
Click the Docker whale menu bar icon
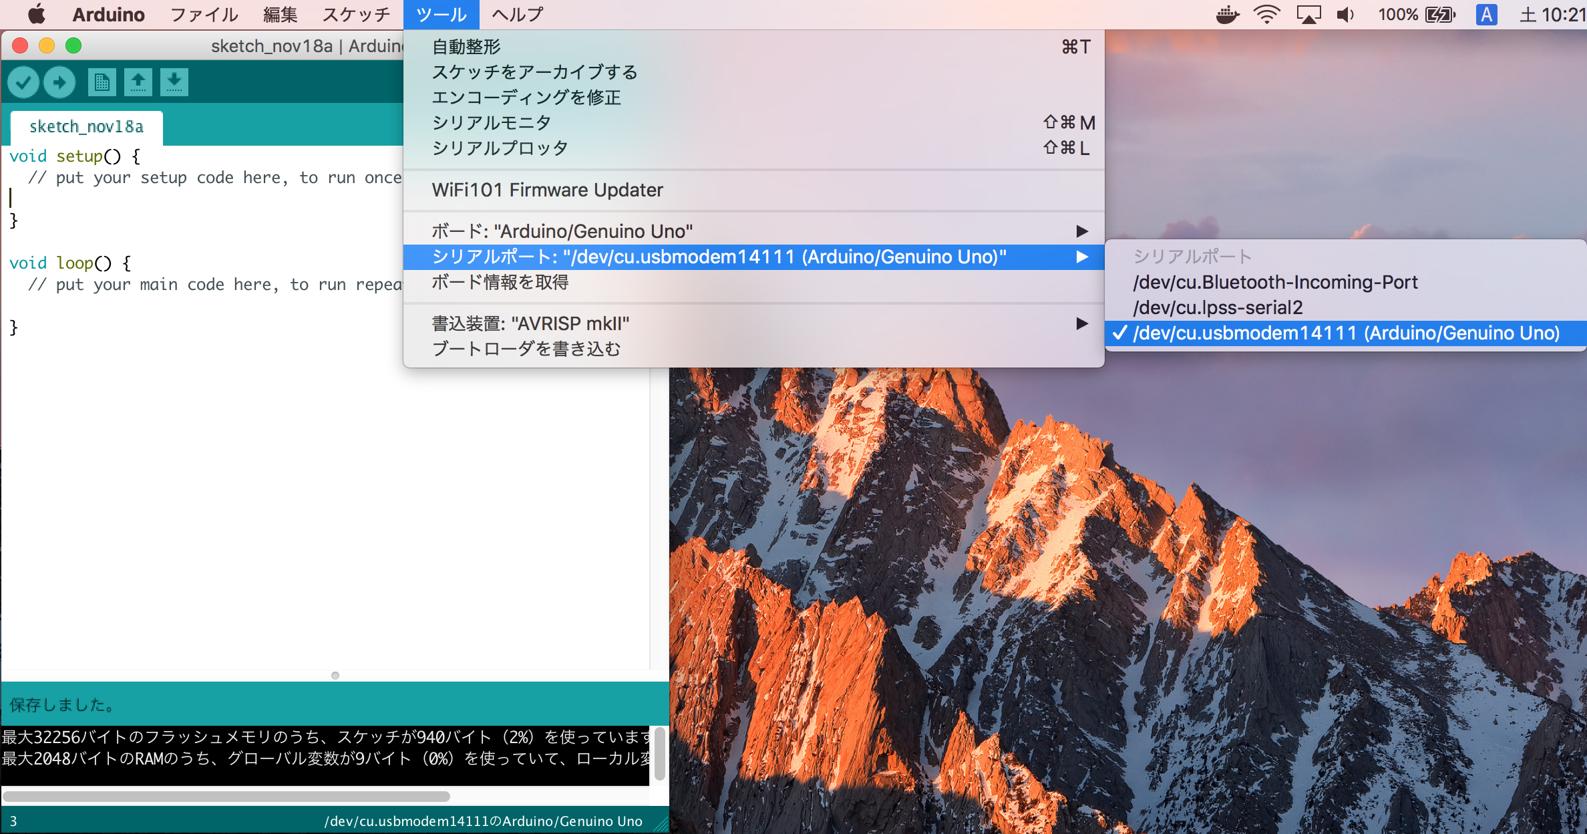[x=1228, y=14]
